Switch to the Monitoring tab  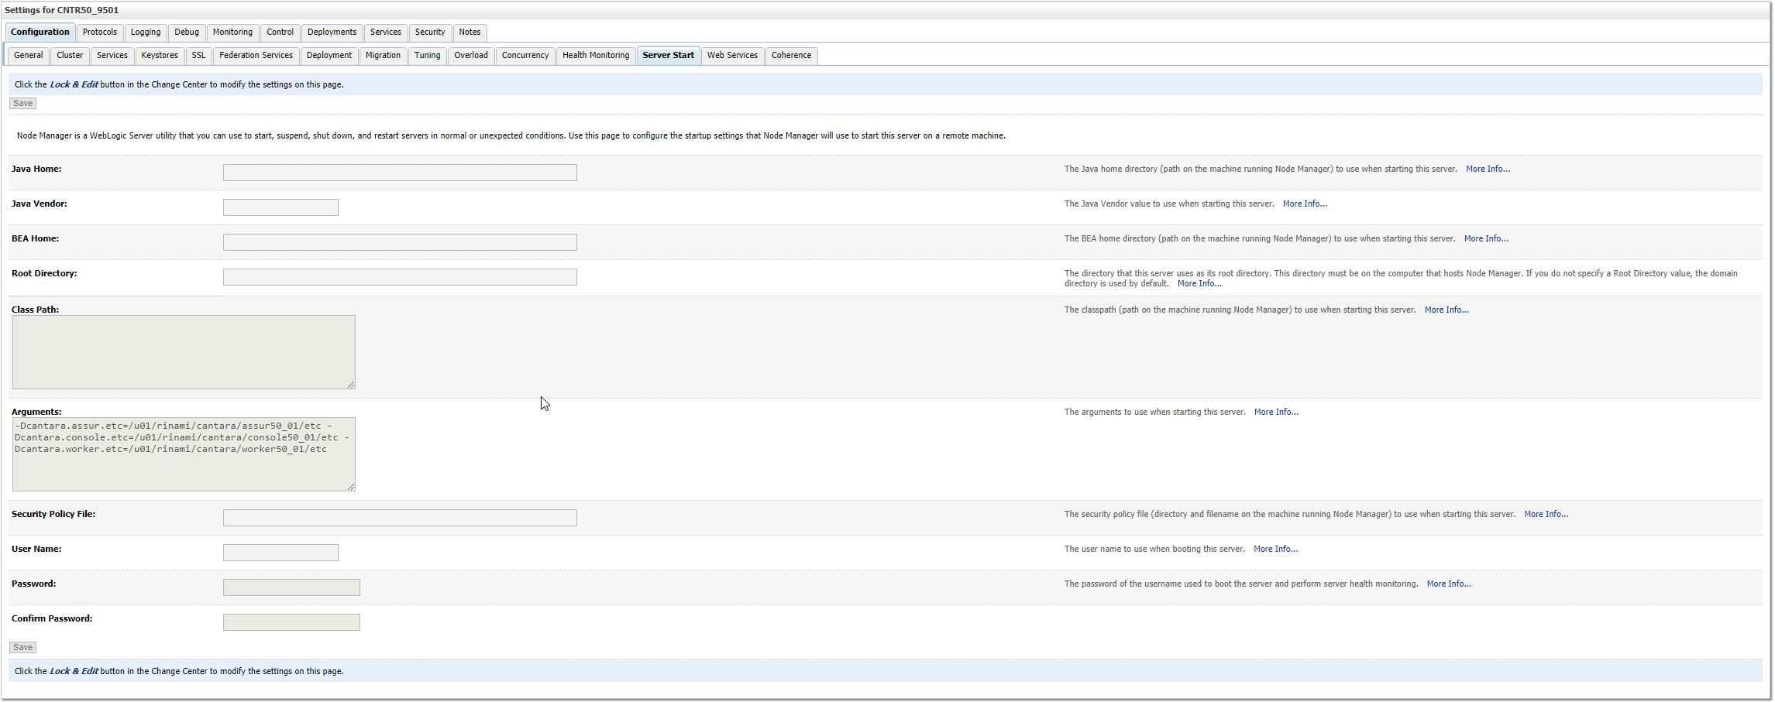point(232,33)
